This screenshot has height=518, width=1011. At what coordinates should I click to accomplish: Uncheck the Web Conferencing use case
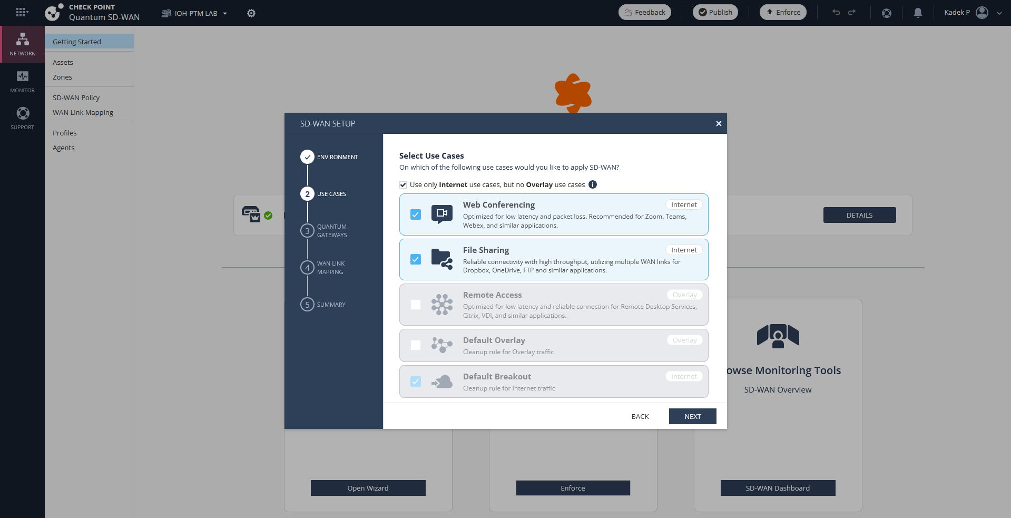click(x=416, y=214)
